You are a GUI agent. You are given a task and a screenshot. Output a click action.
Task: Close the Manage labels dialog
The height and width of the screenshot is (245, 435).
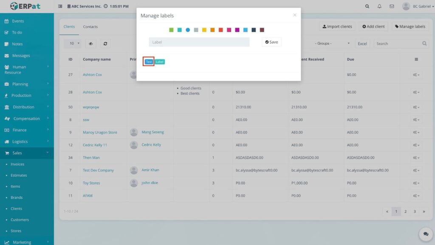tap(295, 15)
